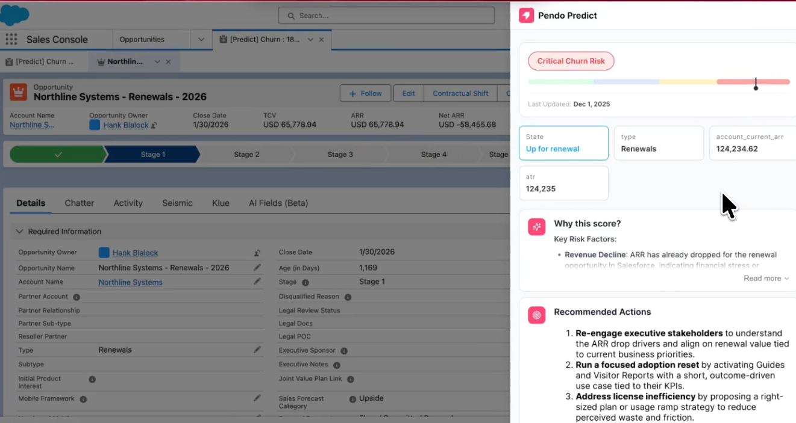Select the State Up for renewal card
The height and width of the screenshot is (423, 796).
[563, 143]
